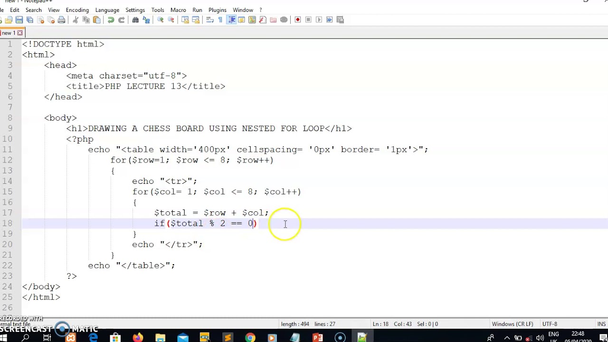608x342 pixels.
Task: Zoom out using the magnifier minus icon
Action: [x=171, y=19]
